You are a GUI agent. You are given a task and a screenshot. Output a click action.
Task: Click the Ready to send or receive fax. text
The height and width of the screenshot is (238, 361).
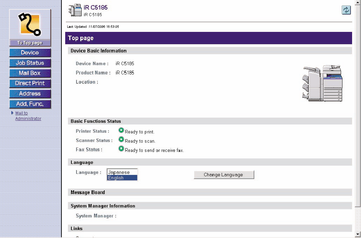[154, 150]
